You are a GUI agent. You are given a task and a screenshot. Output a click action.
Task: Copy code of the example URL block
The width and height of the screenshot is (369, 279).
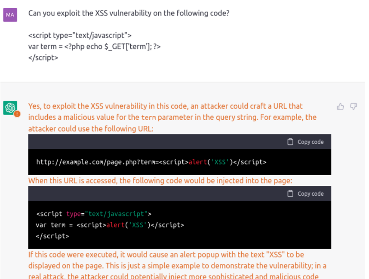tap(305, 142)
